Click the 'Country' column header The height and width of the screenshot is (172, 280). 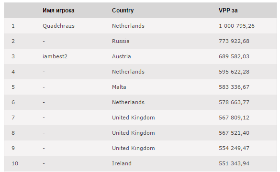click(123, 11)
